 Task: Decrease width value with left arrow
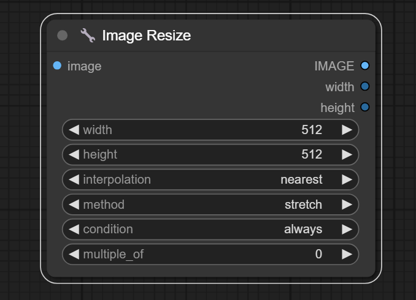(74, 130)
